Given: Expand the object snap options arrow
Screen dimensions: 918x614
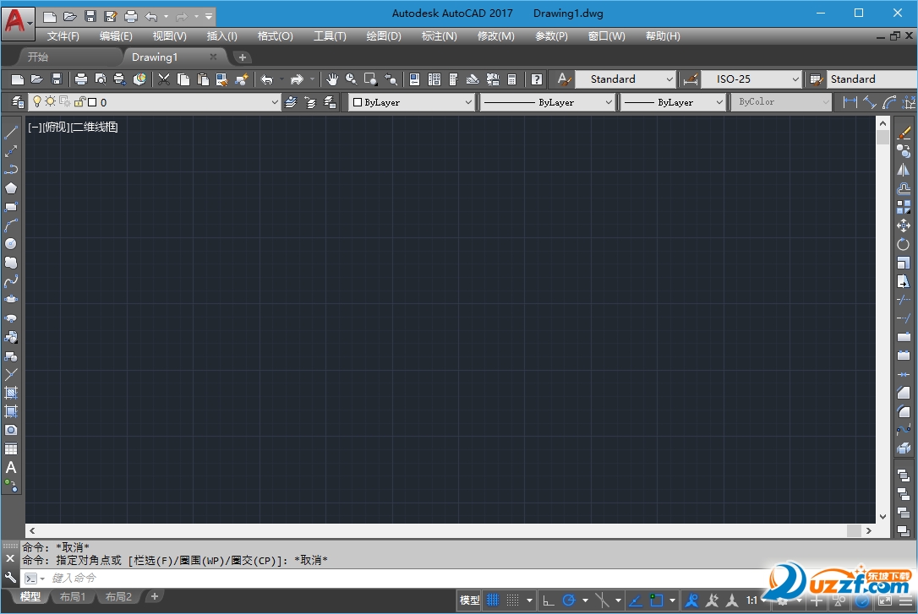Looking at the screenshot, I should (x=672, y=600).
